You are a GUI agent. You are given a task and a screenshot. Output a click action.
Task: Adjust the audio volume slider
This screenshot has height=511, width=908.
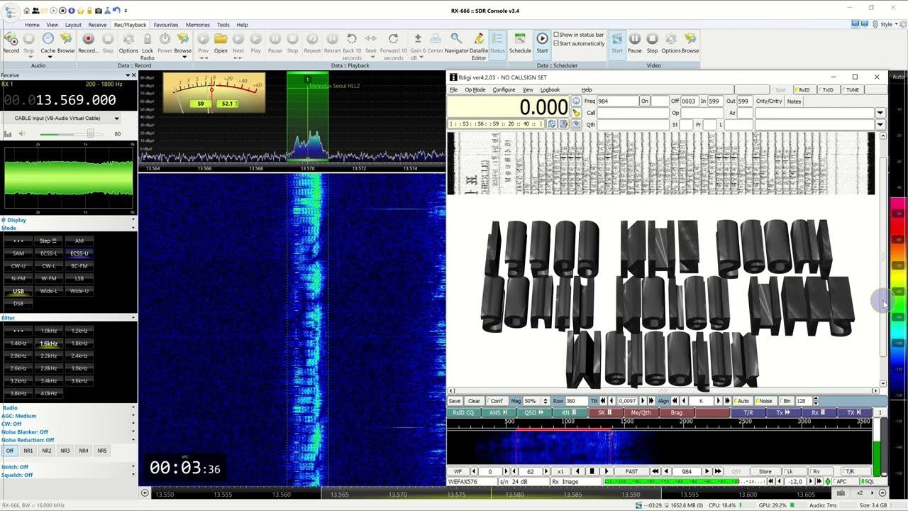click(x=90, y=134)
